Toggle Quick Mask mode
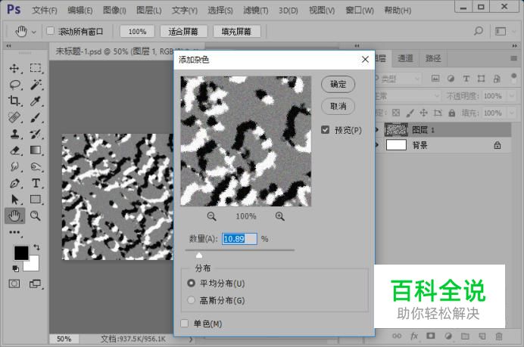The image size is (524, 347). [14, 284]
